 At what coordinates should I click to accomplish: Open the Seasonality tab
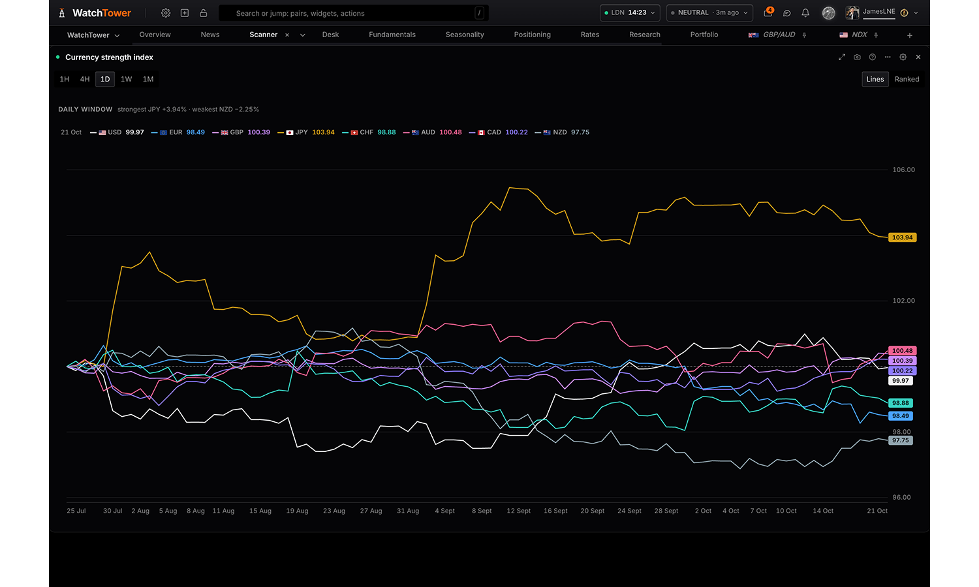coord(465,35)
